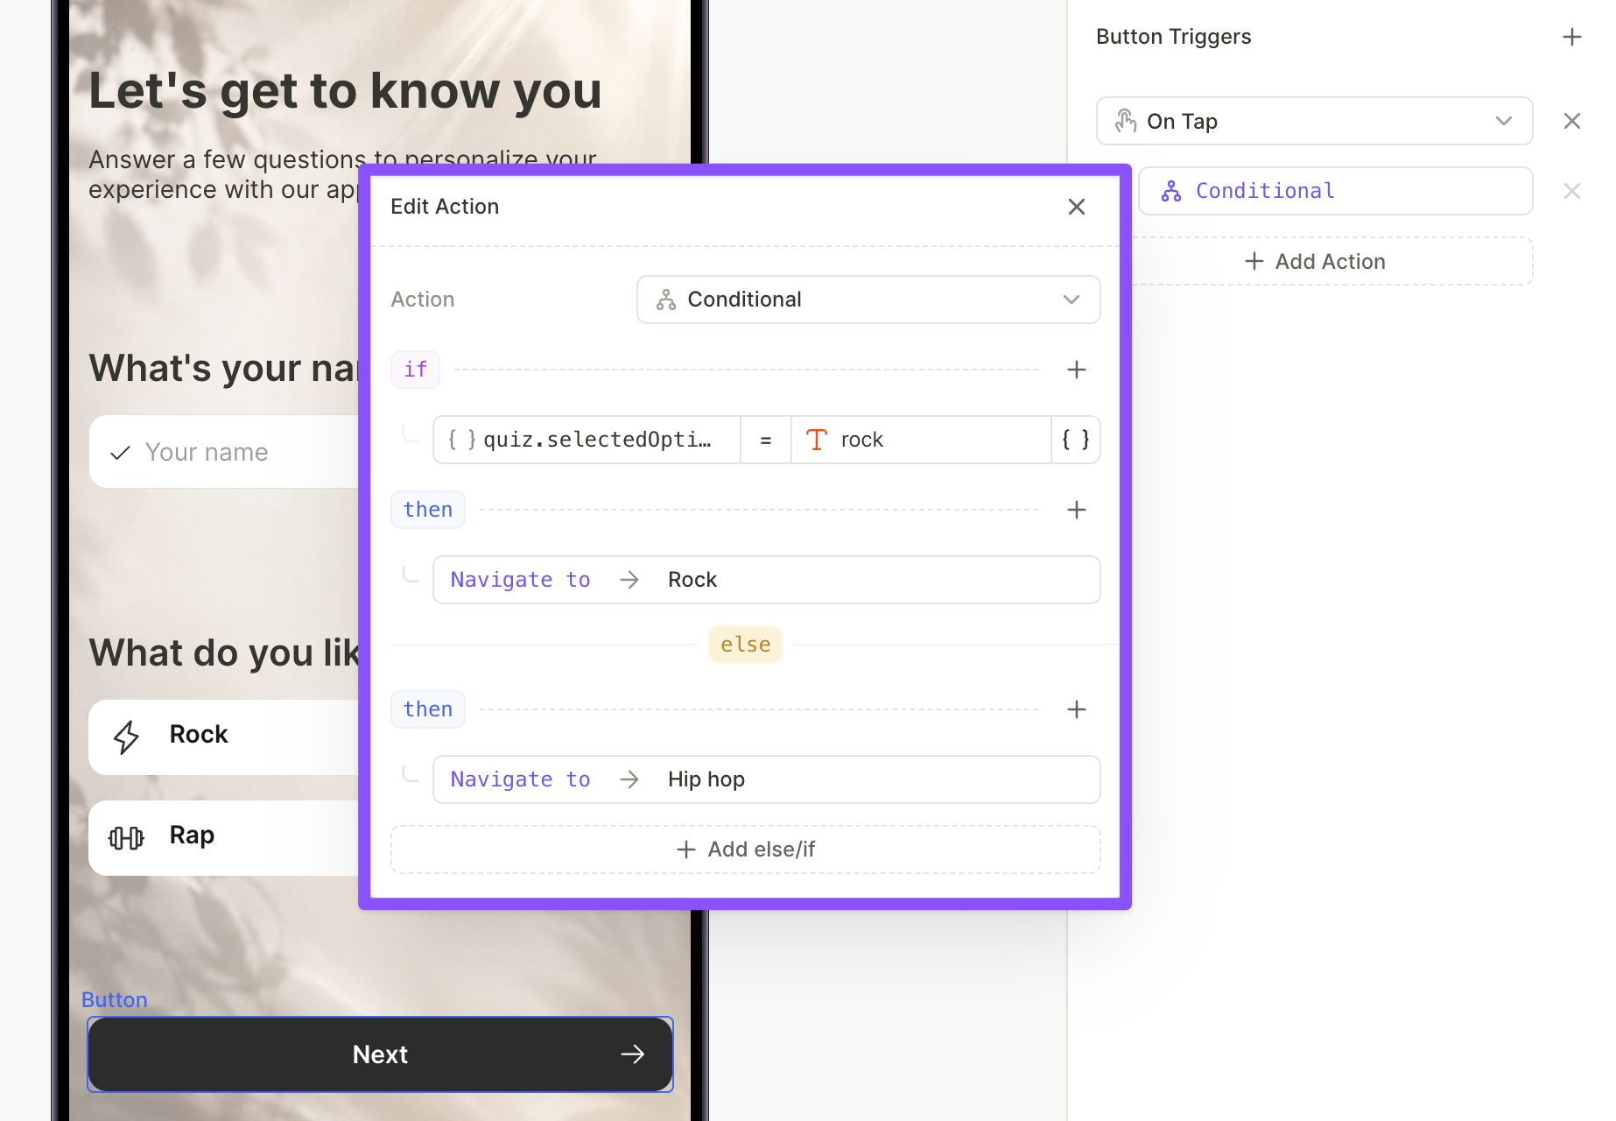
Task: Click the text type icon before rock
Action: point(817,440)
